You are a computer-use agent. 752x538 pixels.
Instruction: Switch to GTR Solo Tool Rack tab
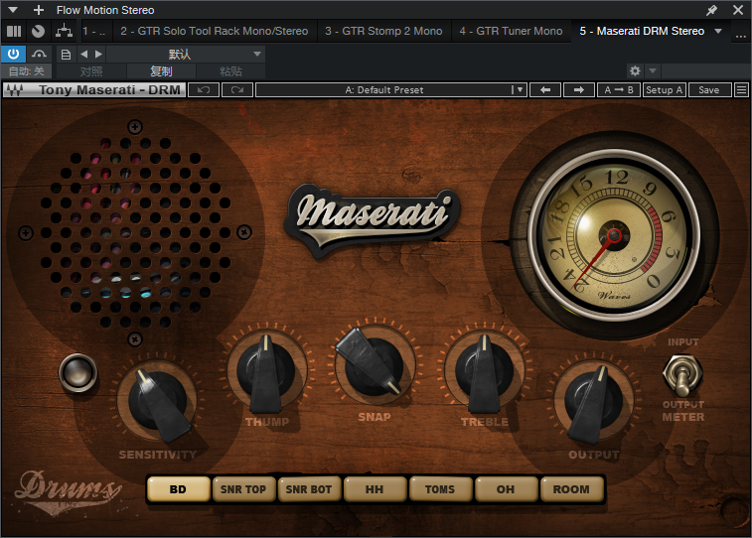tap(215, 31)
